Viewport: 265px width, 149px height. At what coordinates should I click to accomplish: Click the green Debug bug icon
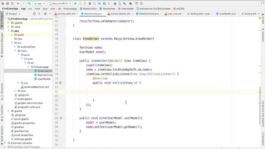(90, 3)
